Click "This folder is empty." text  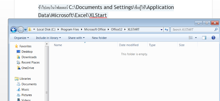click(x=134, y=54)
